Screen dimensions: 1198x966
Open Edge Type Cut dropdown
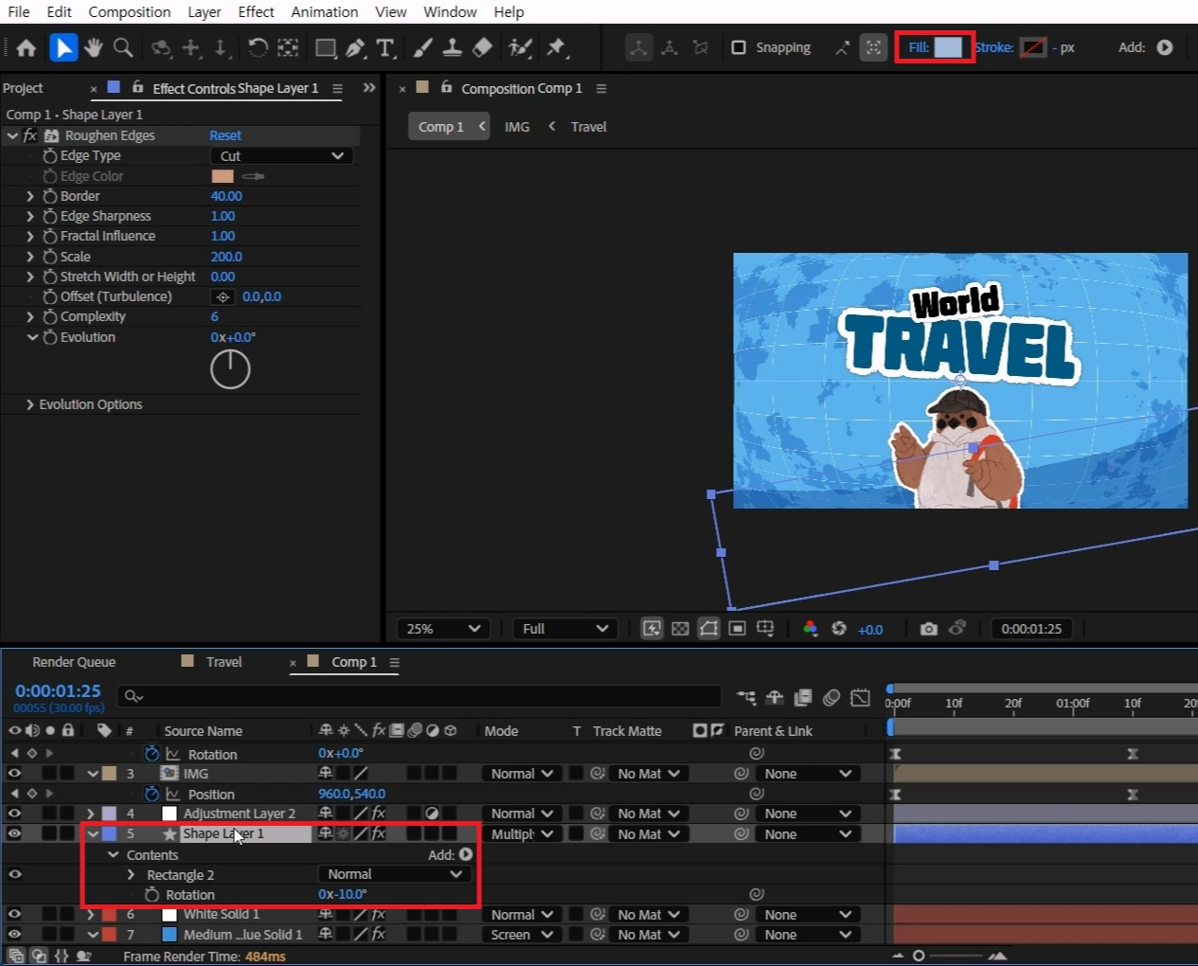tap(281, 156)
